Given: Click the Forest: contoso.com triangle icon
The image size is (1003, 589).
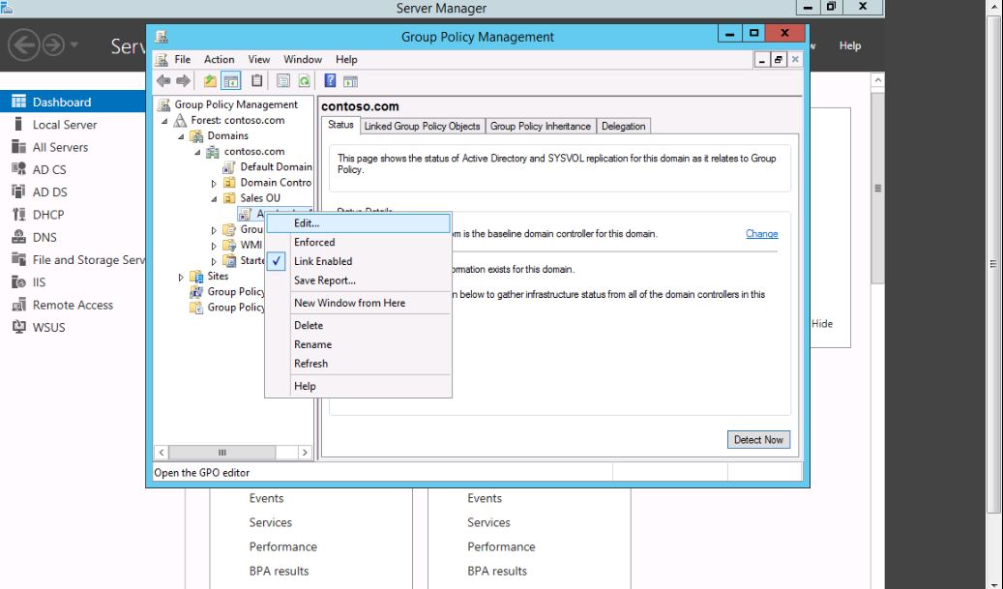Looking at the screenshot, I should (x=181, y=120).
